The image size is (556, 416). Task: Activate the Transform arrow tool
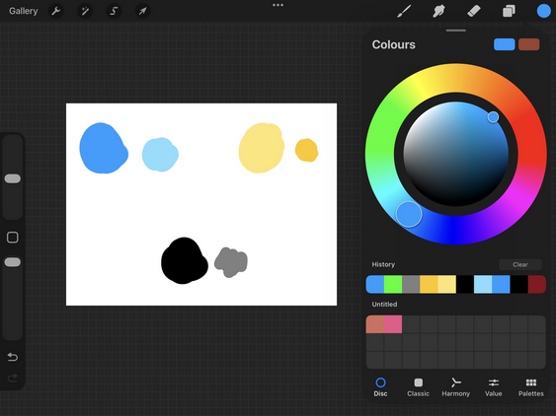tap(142, 11)
